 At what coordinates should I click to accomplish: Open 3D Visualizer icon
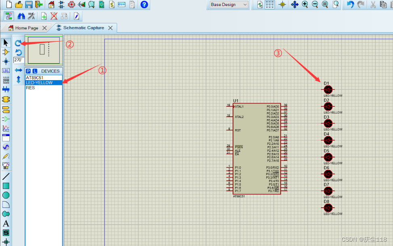pos(82,4)
